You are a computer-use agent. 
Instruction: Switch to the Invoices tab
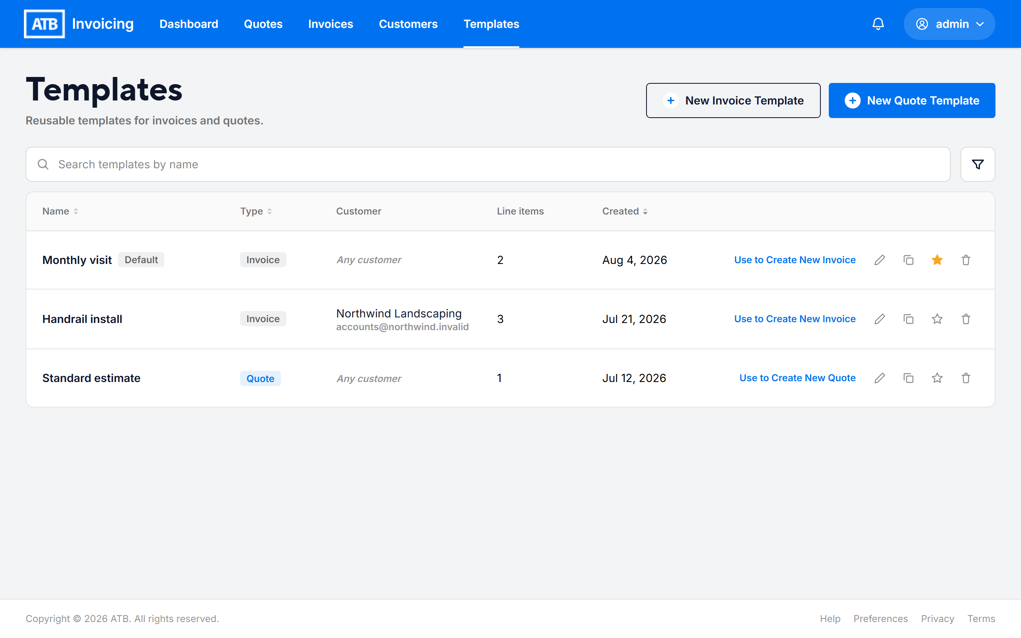click(331, 24)
